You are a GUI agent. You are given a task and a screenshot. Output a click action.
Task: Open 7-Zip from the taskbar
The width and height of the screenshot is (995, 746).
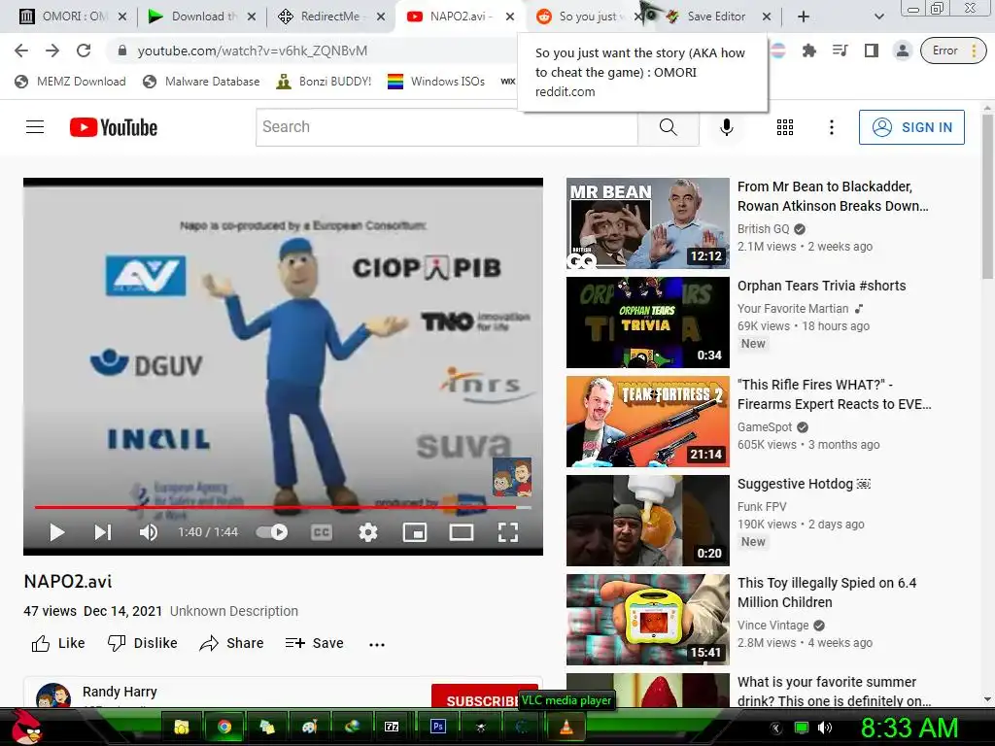(392, 727)
